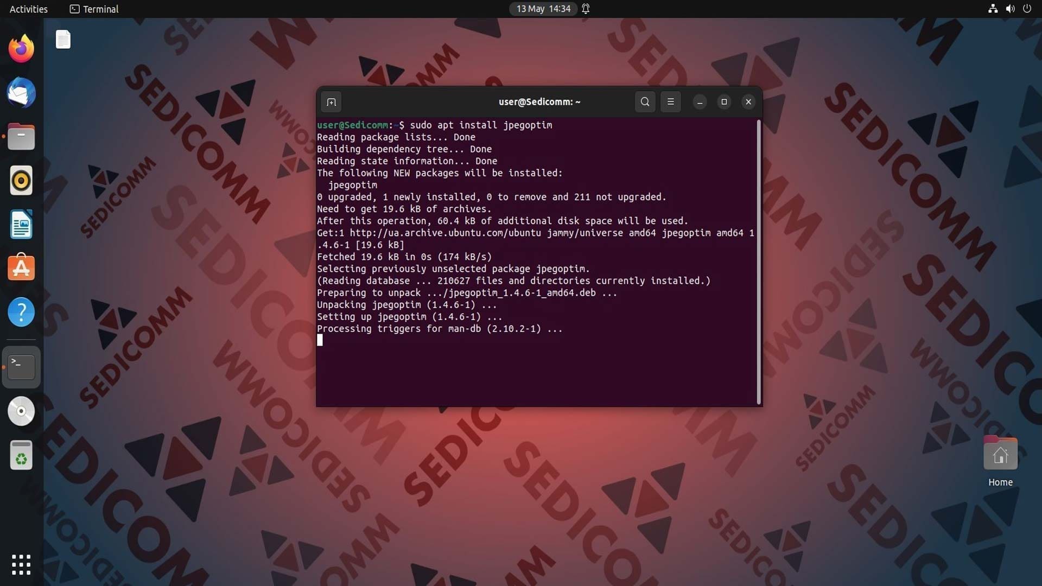Click 'Reading state information... Done' line
This screenshot has width=1042, height=586.
(407, 161)
